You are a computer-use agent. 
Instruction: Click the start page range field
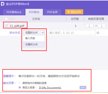[x=89, y=26]
